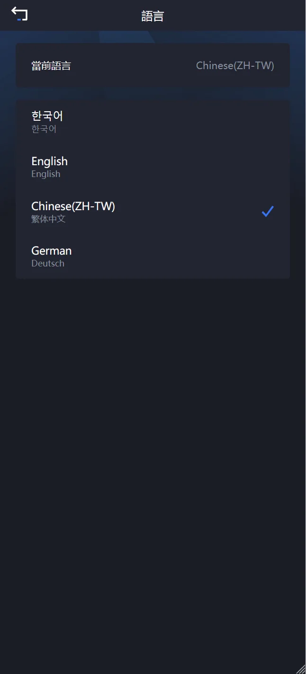This screenshot has width=306, height=674.
Task: Click the empty right side of the German row
Action: tap(213, 256)
